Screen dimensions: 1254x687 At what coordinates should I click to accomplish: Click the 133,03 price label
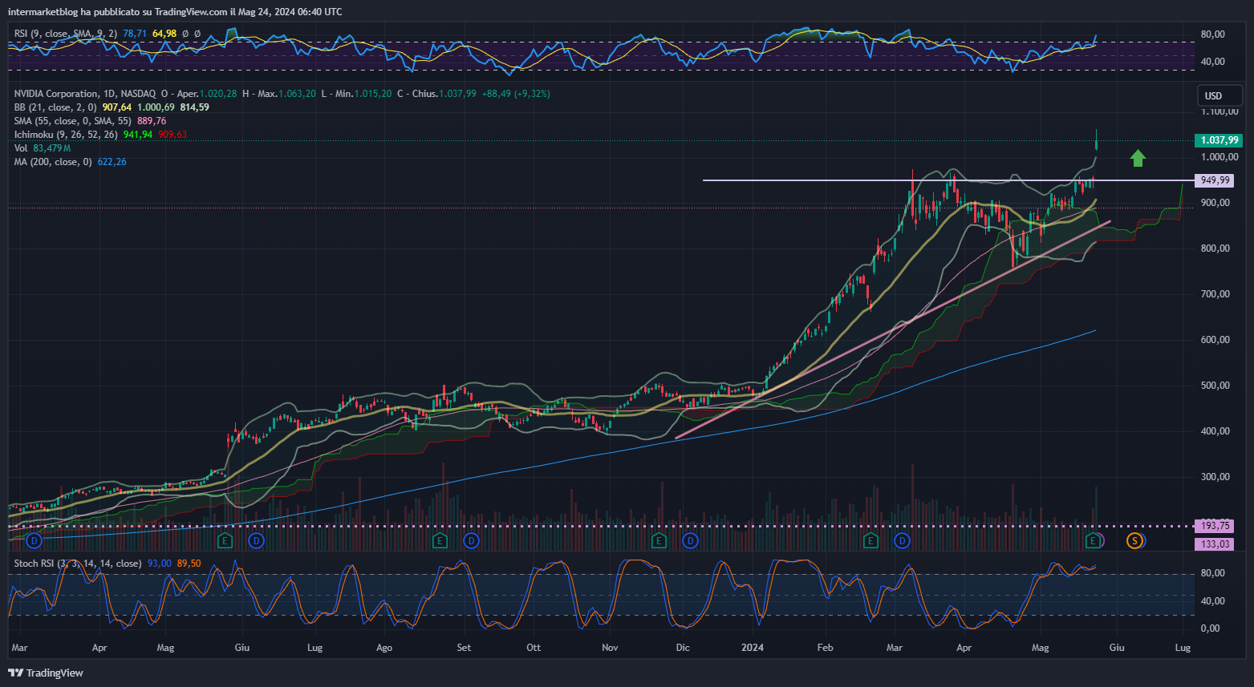point(1215,544)
